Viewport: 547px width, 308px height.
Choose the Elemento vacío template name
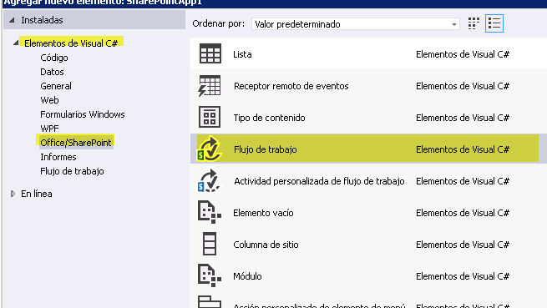(263, 213)
